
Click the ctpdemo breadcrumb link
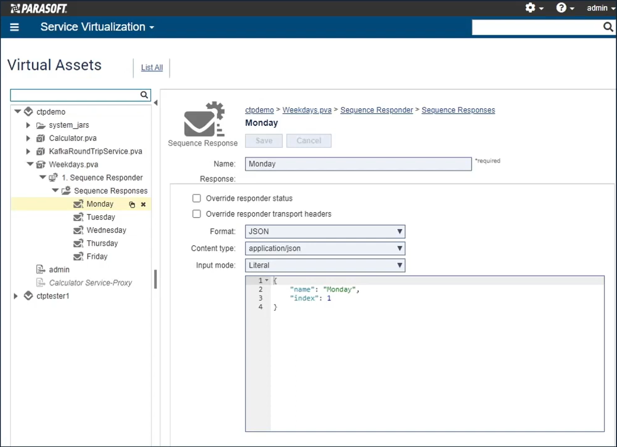259,110
